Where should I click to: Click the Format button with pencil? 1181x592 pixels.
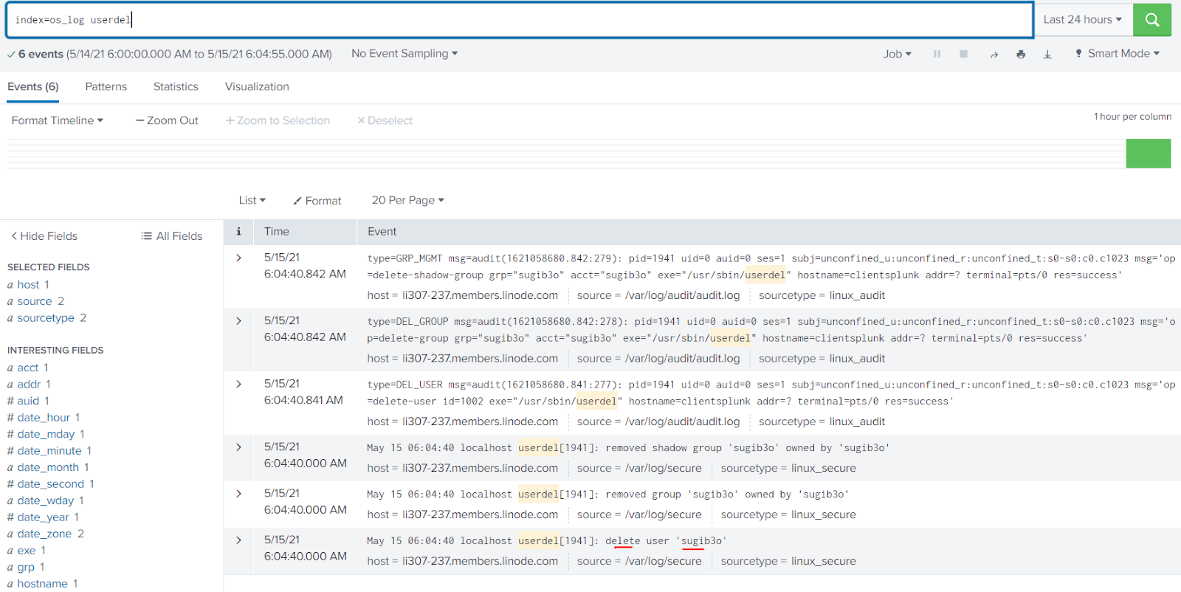317,201
